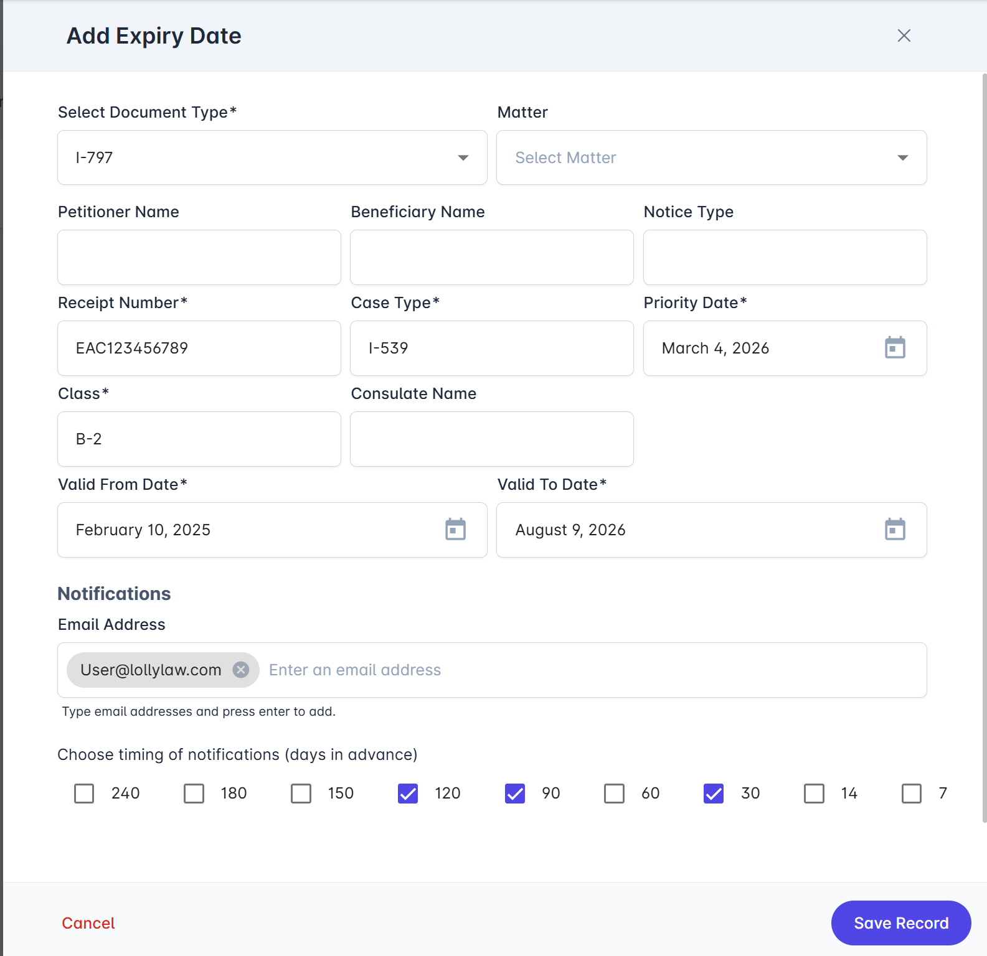Click the Save Record button
The width and height of the screenshot is (987, 956).
click(x=900, y=923)
